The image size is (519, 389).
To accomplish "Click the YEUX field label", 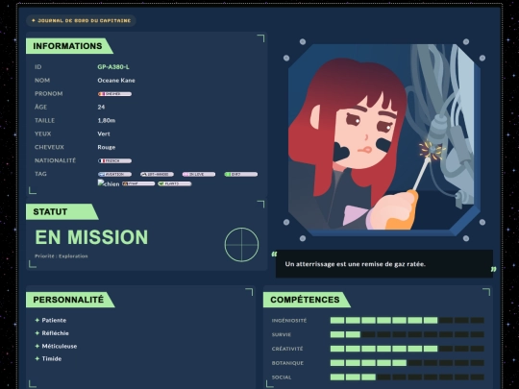I will [x=42, y=134].
